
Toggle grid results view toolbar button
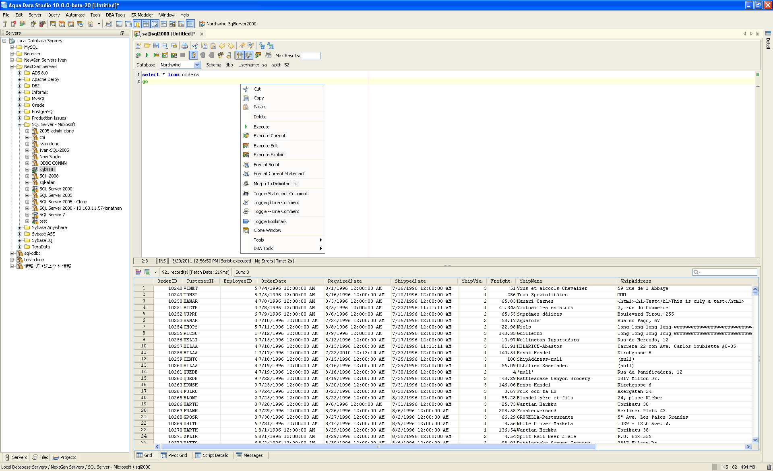[x=240, y=55]
